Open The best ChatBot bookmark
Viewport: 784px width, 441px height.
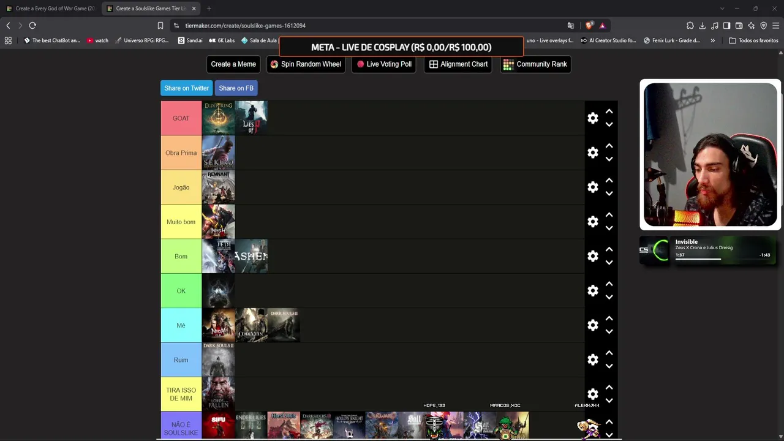(x=52, y=40)
